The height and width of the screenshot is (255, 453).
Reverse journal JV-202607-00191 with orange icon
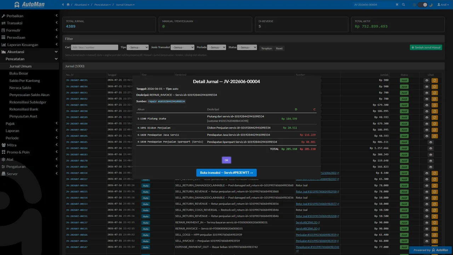click(435, 105)
